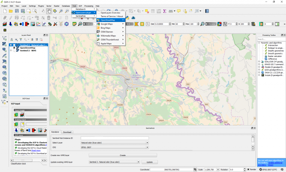286x172 pixels.
Task: Open SCP user manual book icon
Action: 61,24
